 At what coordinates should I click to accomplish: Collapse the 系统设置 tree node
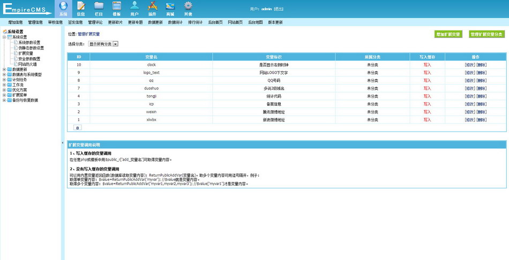(x=4, y=37)
